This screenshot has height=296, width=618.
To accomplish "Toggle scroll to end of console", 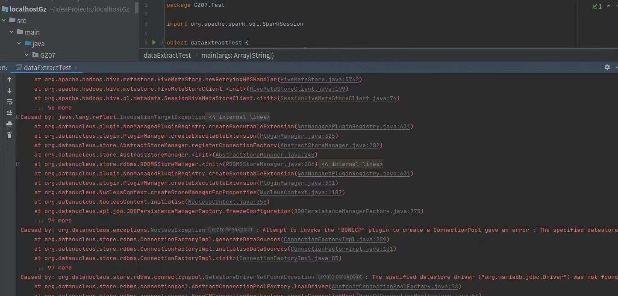I will click(x=9, y=113).
